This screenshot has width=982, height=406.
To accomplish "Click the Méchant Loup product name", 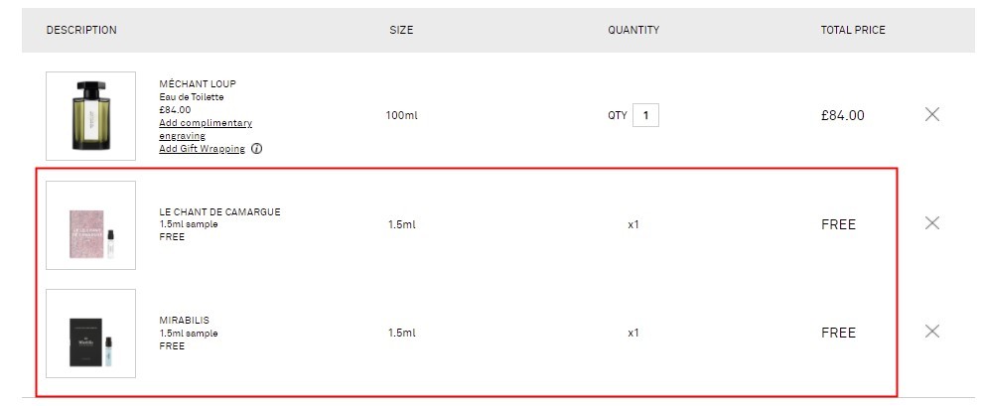I will pyautogui.click(x=198, y=84).
